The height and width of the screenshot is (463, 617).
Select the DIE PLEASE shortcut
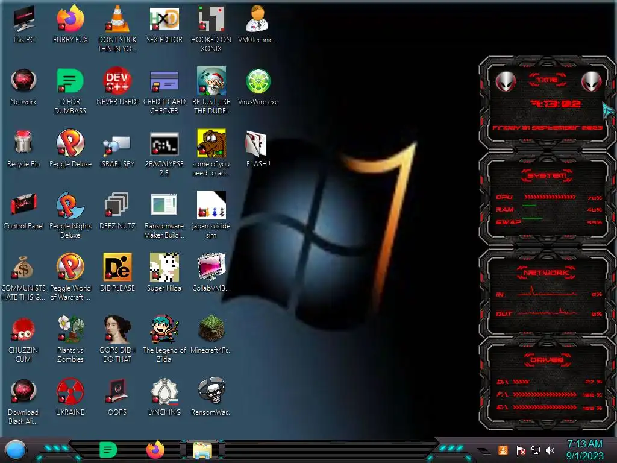pyautogui.click(x=117, y=272)
